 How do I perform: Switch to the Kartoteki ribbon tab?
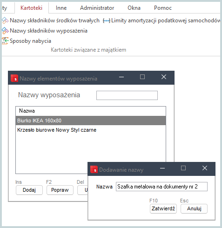(x=31, y=8)
